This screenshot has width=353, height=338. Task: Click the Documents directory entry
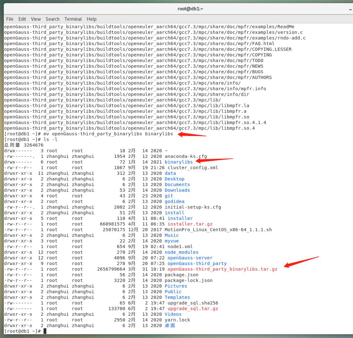pos(177,185)
